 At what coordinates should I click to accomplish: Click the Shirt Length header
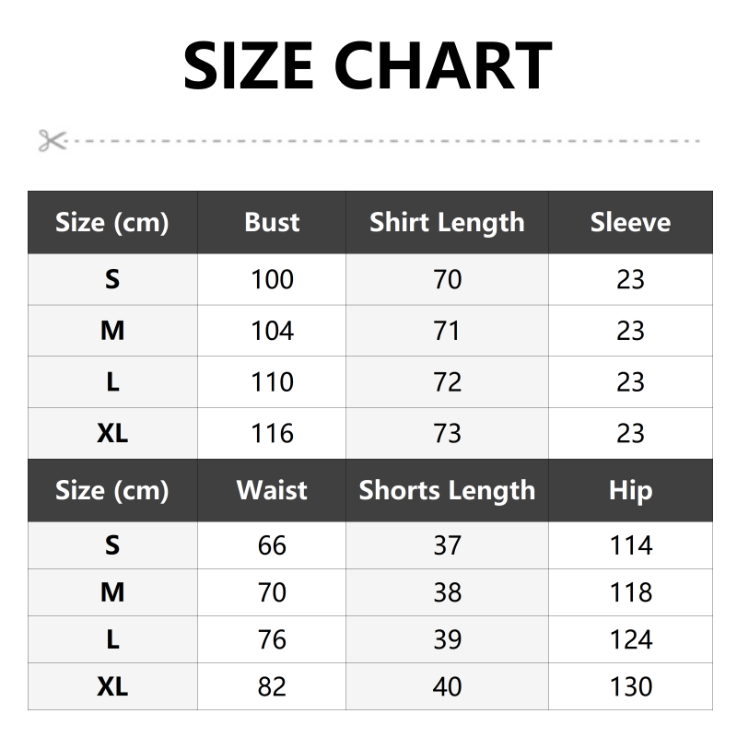tap(447, 222)
